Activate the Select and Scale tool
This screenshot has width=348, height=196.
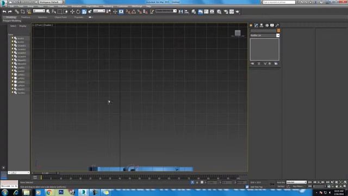(84, 11)
